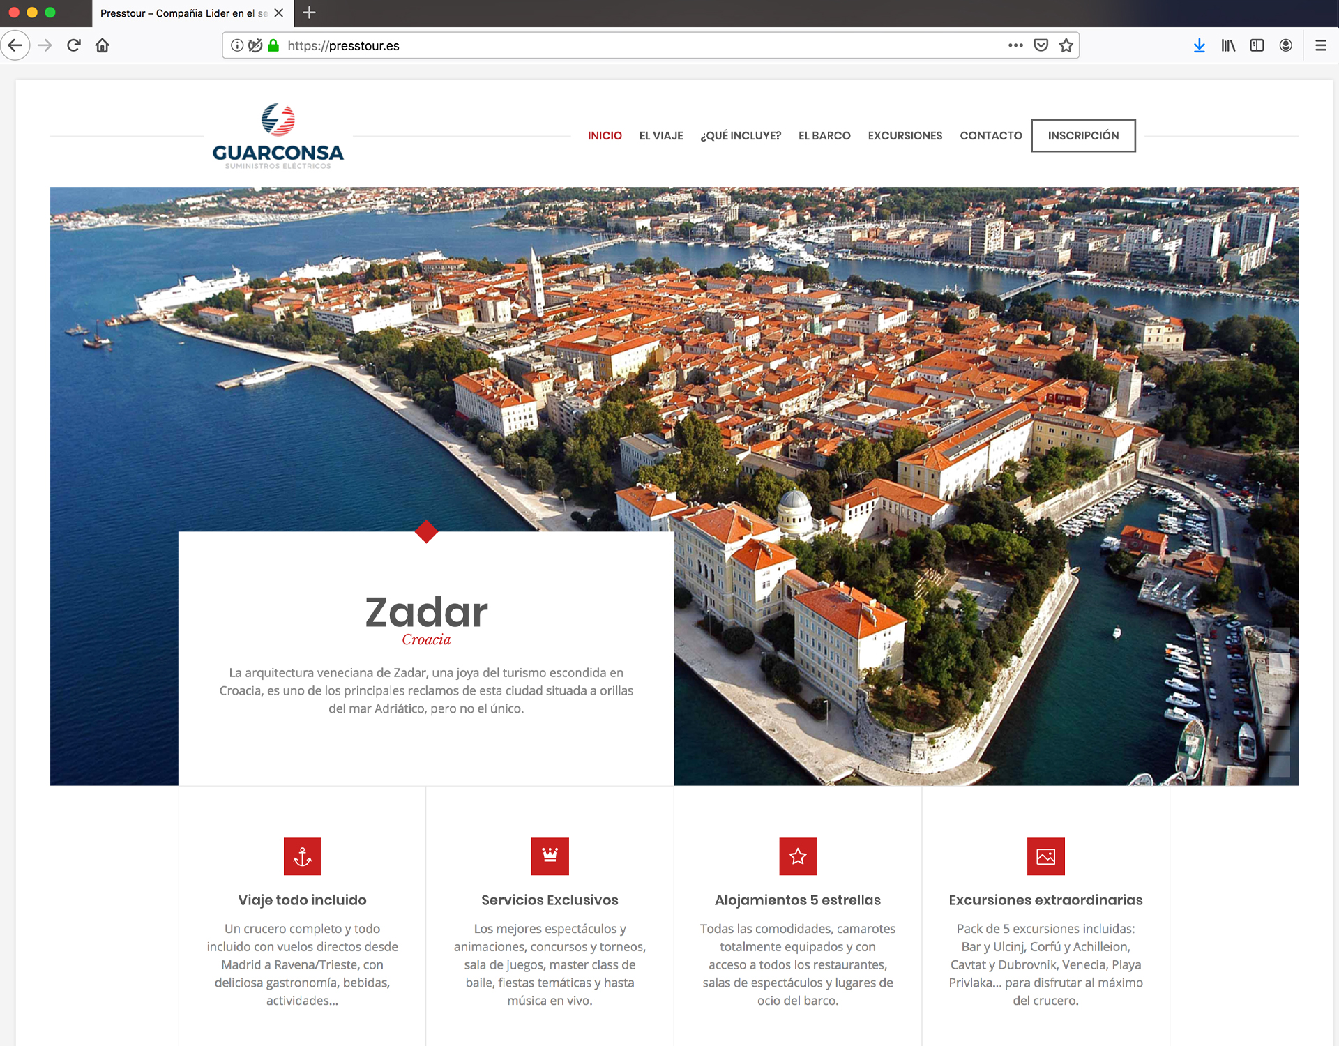This screenshot has height=1046, width=1339.
Task: Go to EXCURSIONES menu item
Action: point(905,136)
